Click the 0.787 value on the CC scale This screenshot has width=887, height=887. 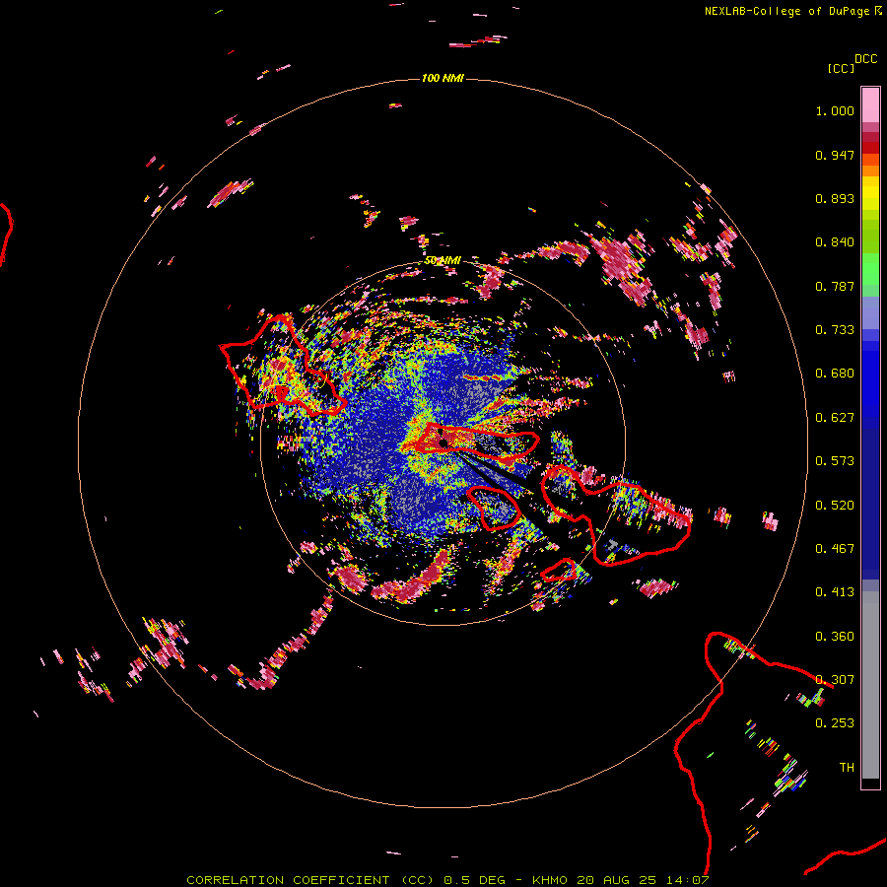click(835, 286)
